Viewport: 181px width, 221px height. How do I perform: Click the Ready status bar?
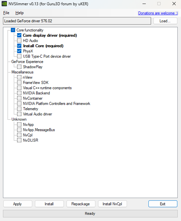[91, 213]
